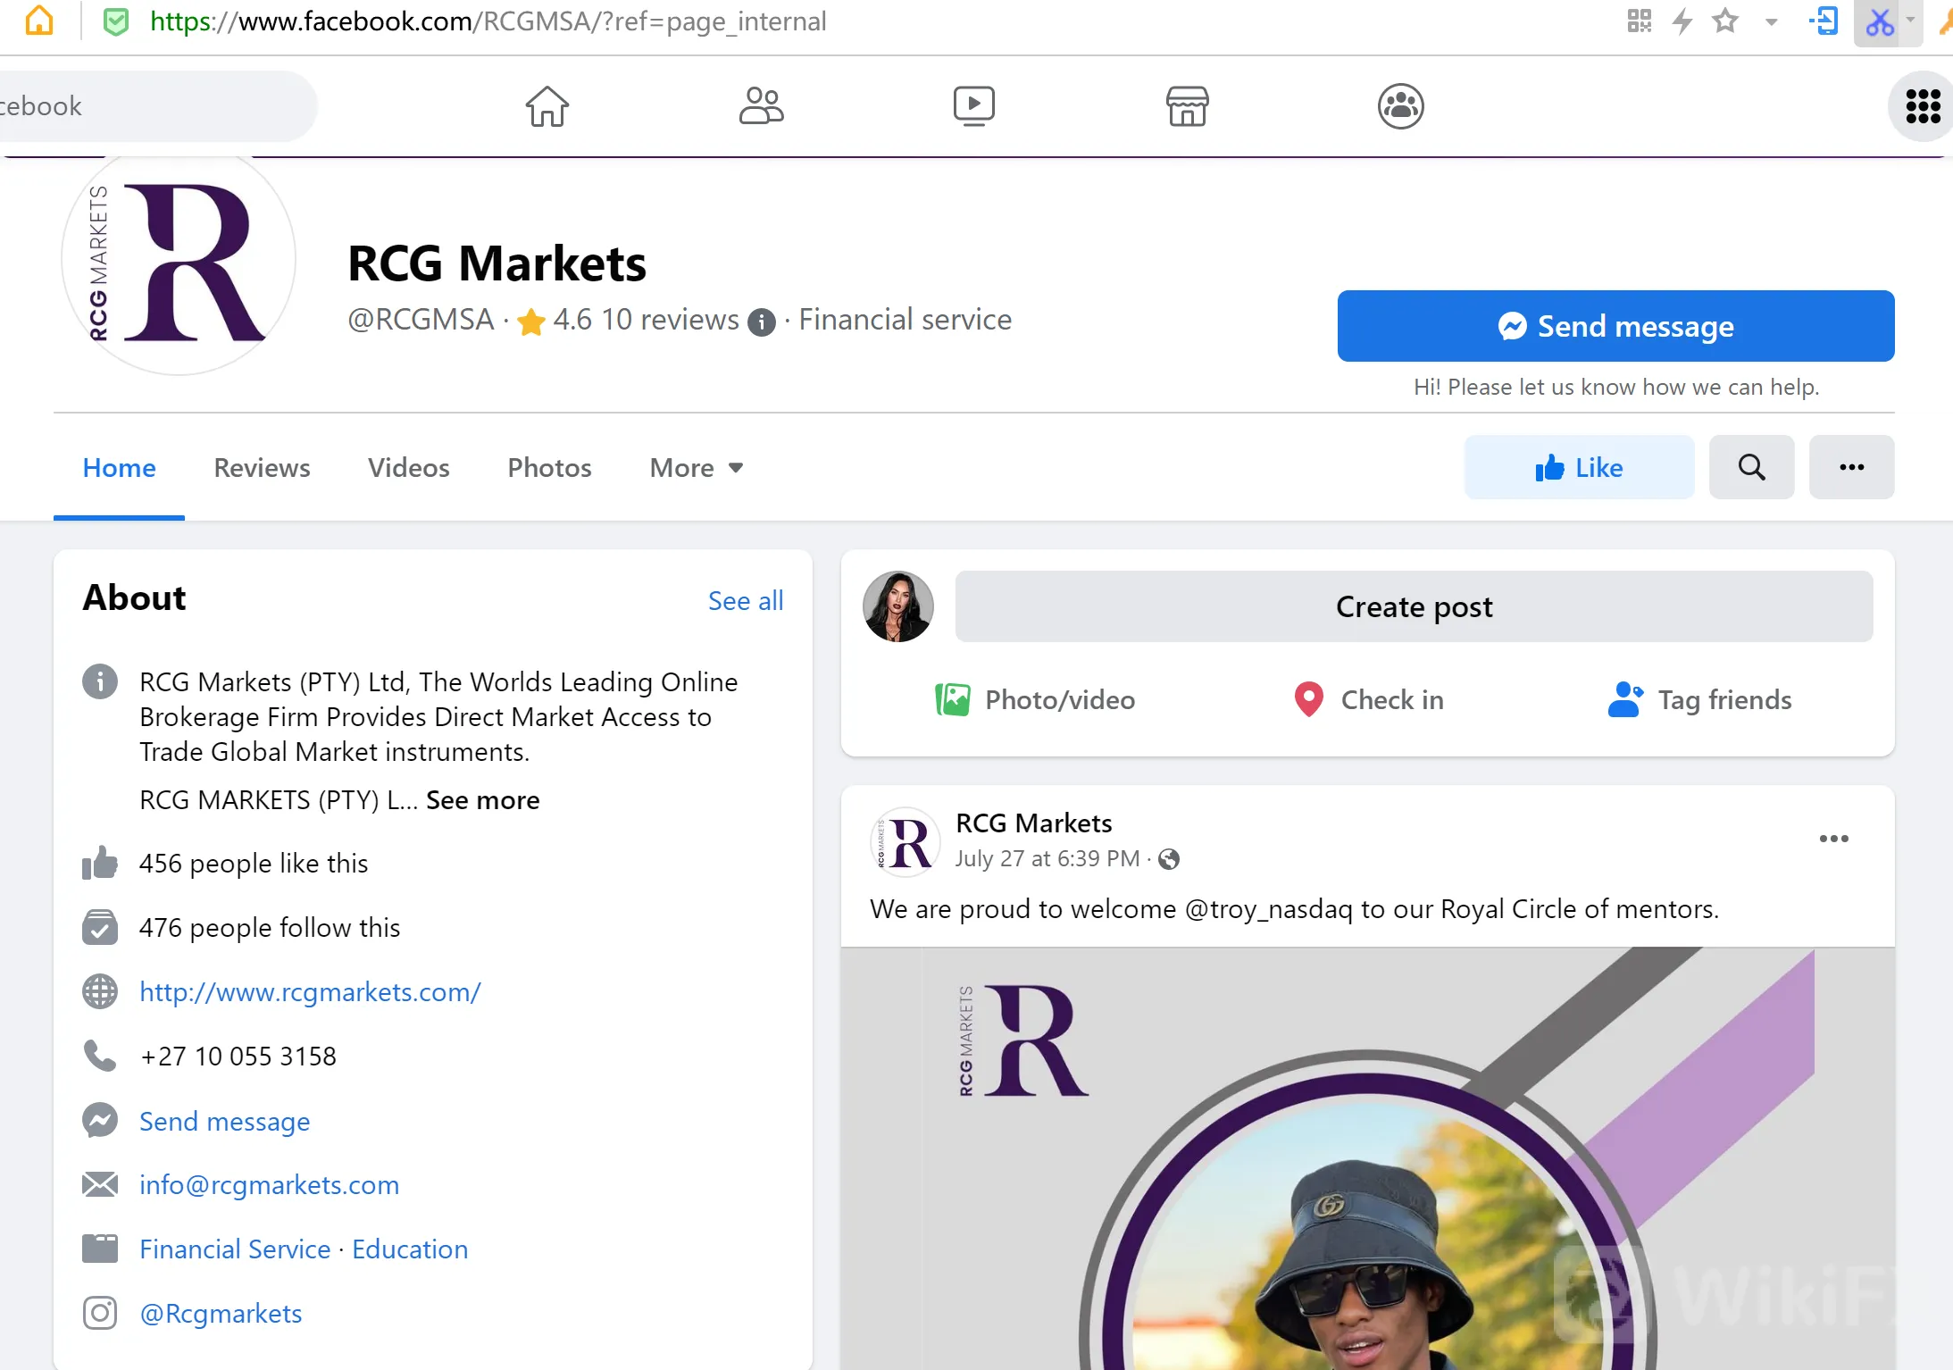Image resolution: width=1953 pixels, height=1370 pixels.
Task: Click the reviews info icon
Action: (x=761, y=322)
